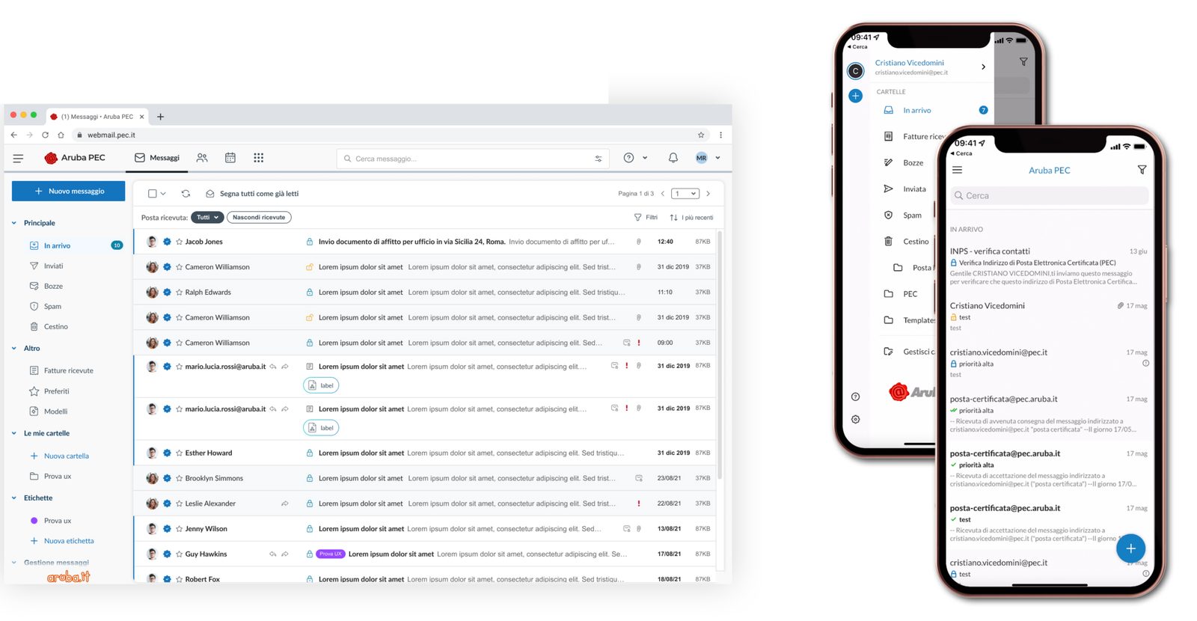Viewport: 1197px width, 621px height.
Task: Open Filtri in message list
Action: tap(646, 218)
